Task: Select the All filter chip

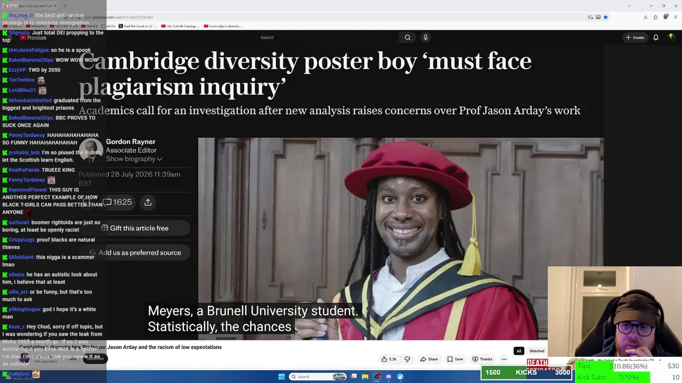Action: [518, 351]
